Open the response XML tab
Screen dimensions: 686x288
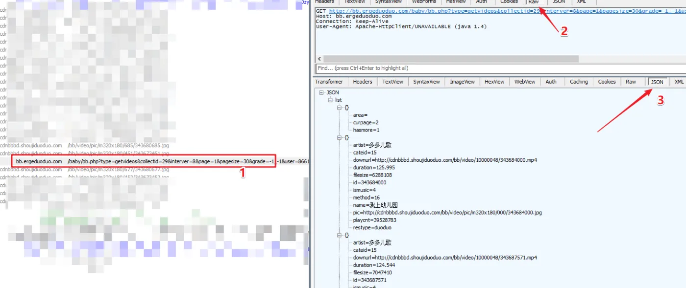[679, 82]
